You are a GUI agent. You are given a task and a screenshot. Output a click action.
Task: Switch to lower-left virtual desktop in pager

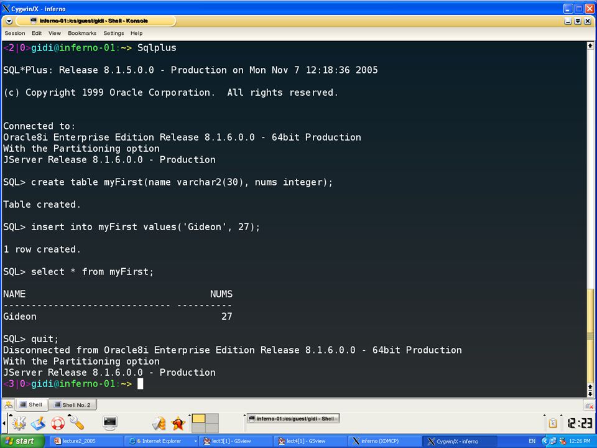tap(198, 428)
